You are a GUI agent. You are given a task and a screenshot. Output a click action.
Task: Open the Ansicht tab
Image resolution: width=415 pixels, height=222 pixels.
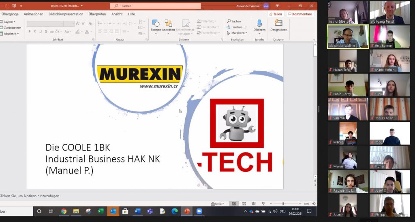pos(117,14)
